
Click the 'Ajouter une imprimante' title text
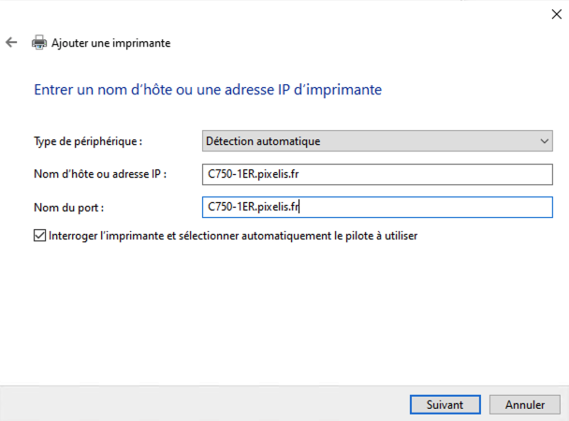pyautogui.click(x=110, y=43)
